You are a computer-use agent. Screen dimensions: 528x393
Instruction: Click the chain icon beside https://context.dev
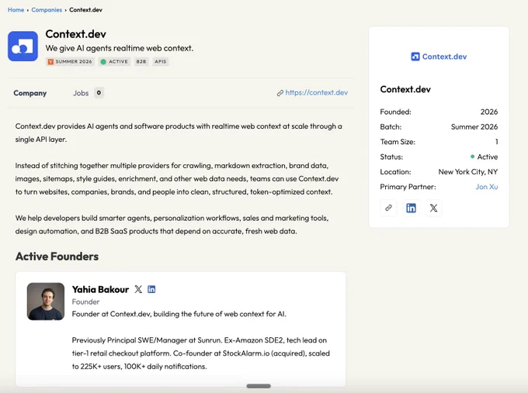point(280,93)
